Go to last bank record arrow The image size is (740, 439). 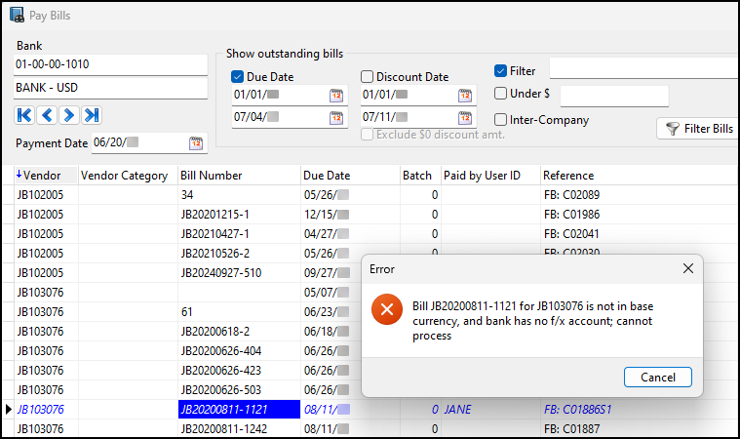(x=92, y=115)
